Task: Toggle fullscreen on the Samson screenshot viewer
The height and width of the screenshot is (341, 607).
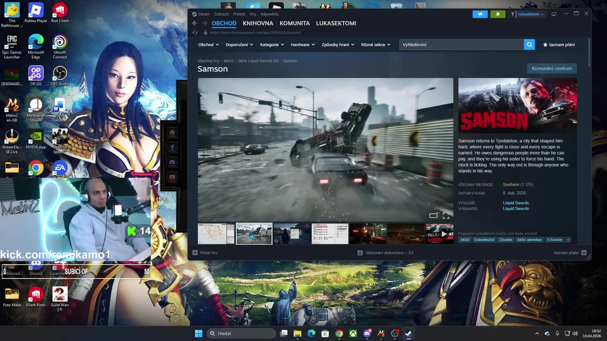Action: (446, 215)
